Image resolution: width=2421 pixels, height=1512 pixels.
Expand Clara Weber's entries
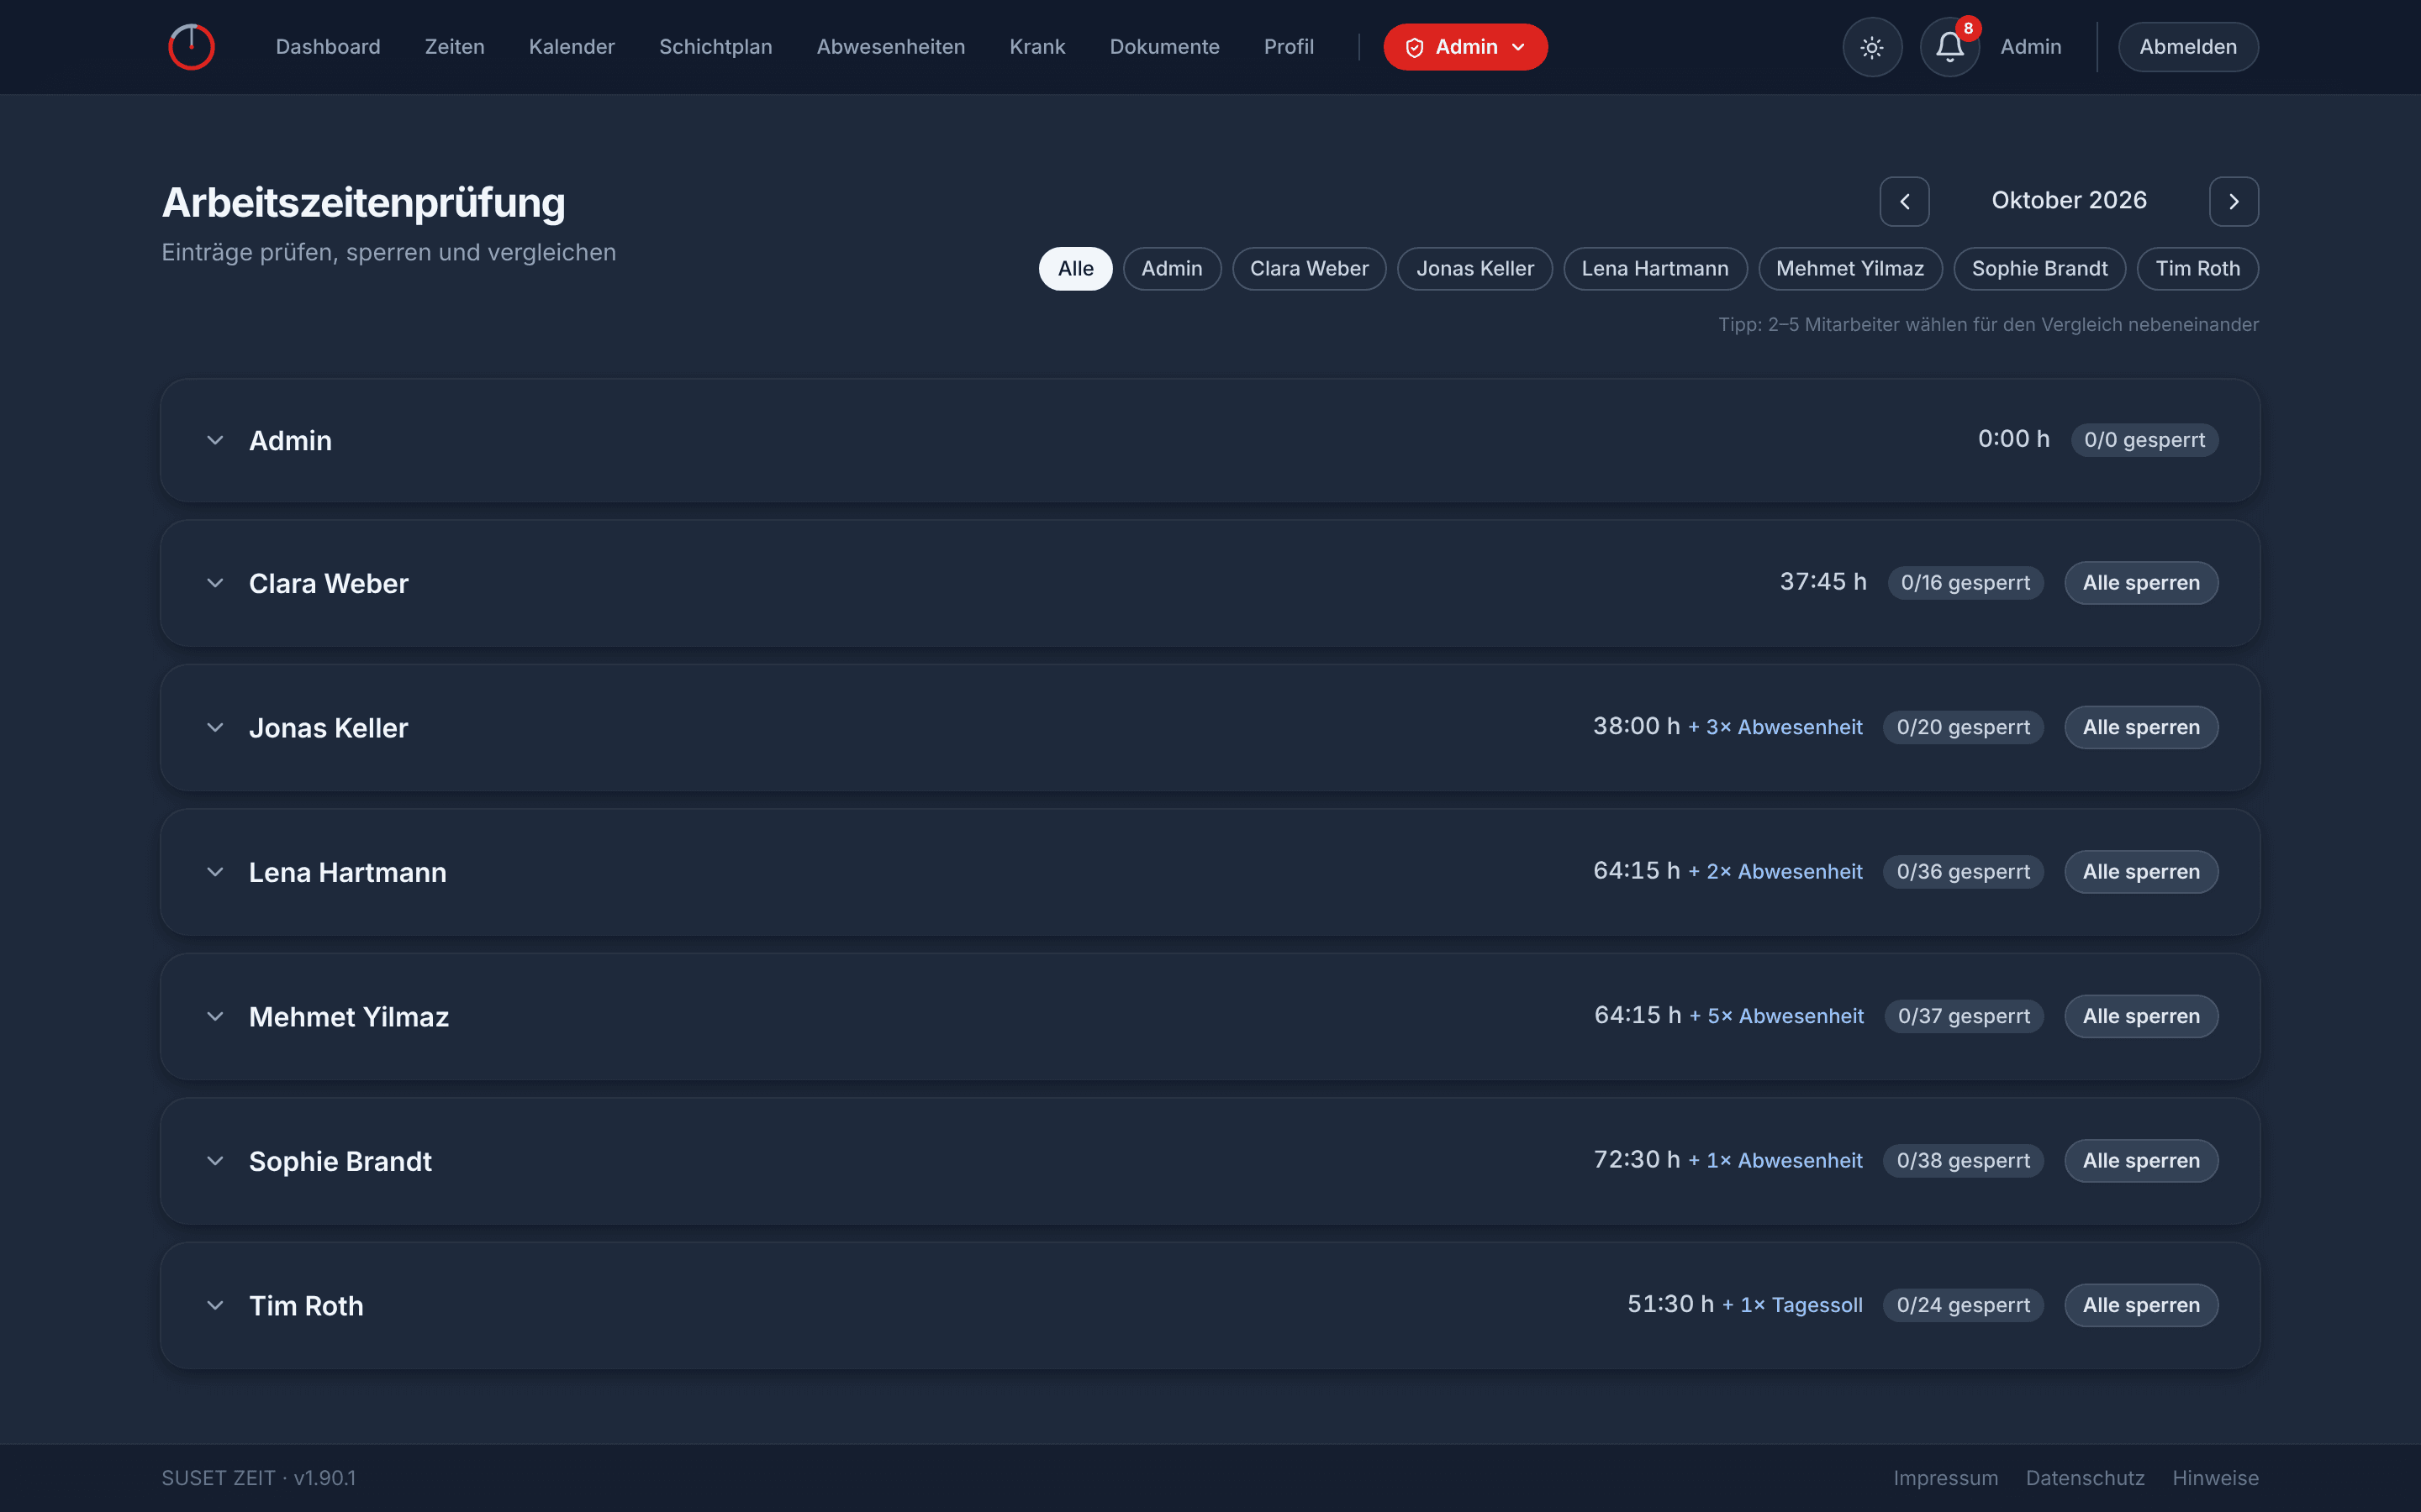click(x=215, y=583)
